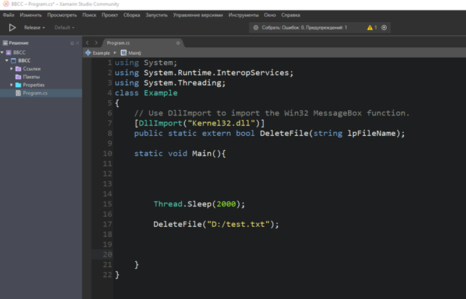Select the Properties folder in tree

(x=34, y=85)
